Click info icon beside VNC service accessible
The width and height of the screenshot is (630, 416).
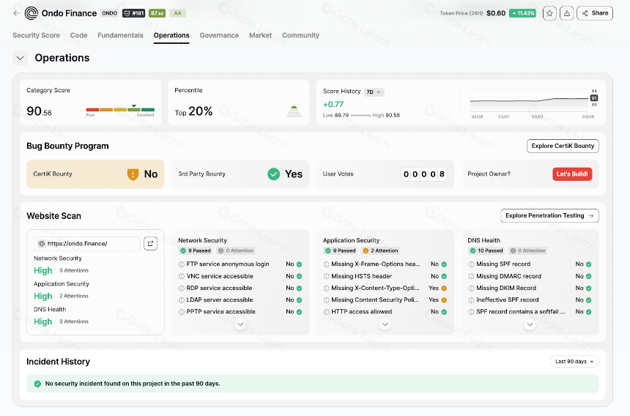(x=181, y=276)
